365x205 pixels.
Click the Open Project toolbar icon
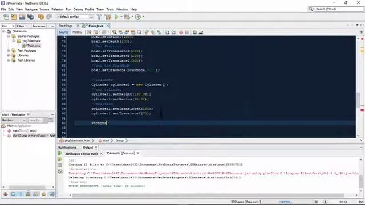click(22, 17)
